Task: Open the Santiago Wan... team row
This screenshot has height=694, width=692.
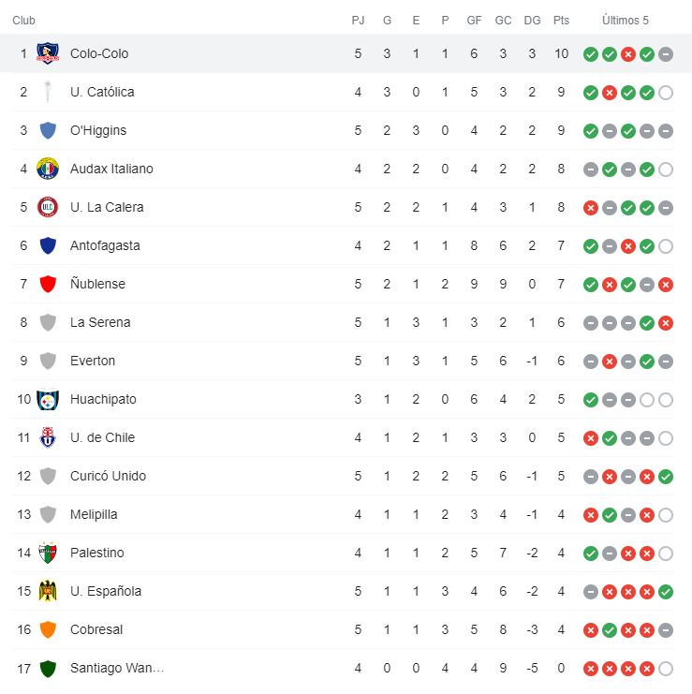Action: pyautogui.click(x=344, y=668)
